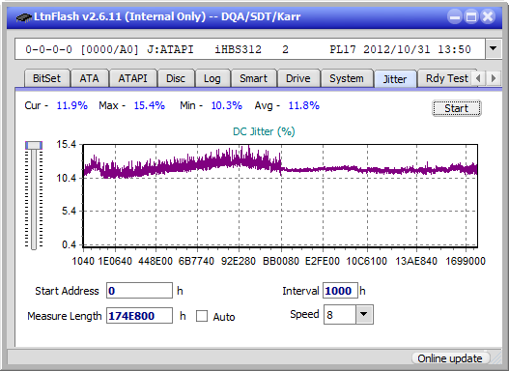Switch to the BitSet tab
Screen dimensions: 509x371
tap(46, 78)
